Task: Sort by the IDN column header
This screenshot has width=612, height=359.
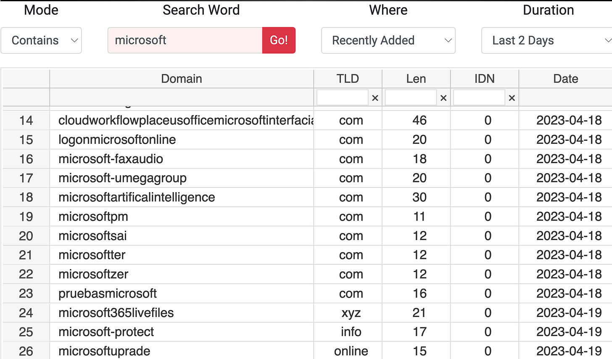Action: point(484,79)
